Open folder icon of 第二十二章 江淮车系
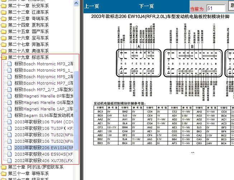Viewport: 234px width, 180px height. point(4,12)
